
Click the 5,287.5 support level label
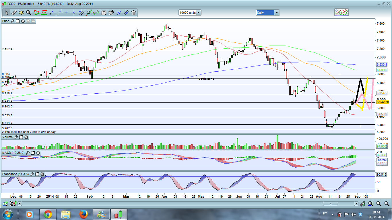tap(7, 128)
